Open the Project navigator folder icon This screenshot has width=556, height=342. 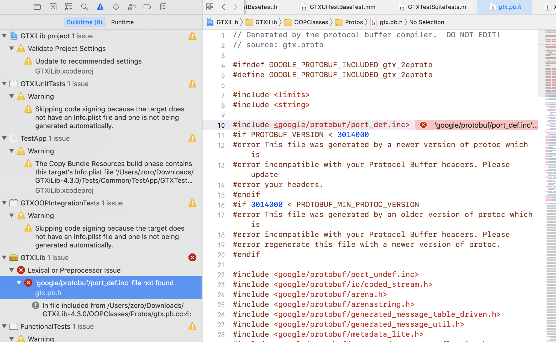(37, 7)
